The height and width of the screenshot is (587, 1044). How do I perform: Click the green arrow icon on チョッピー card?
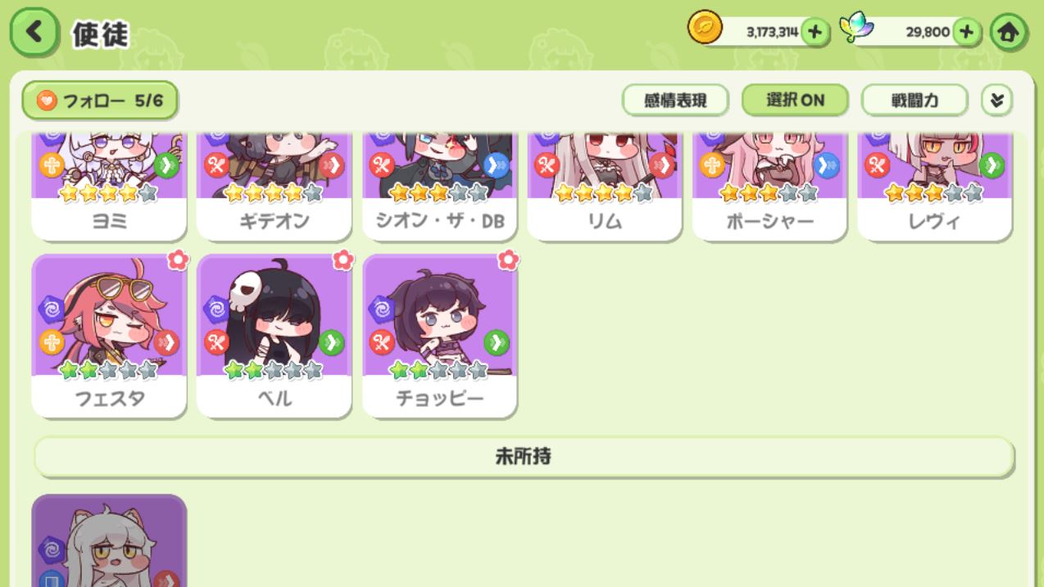[496, 342]
